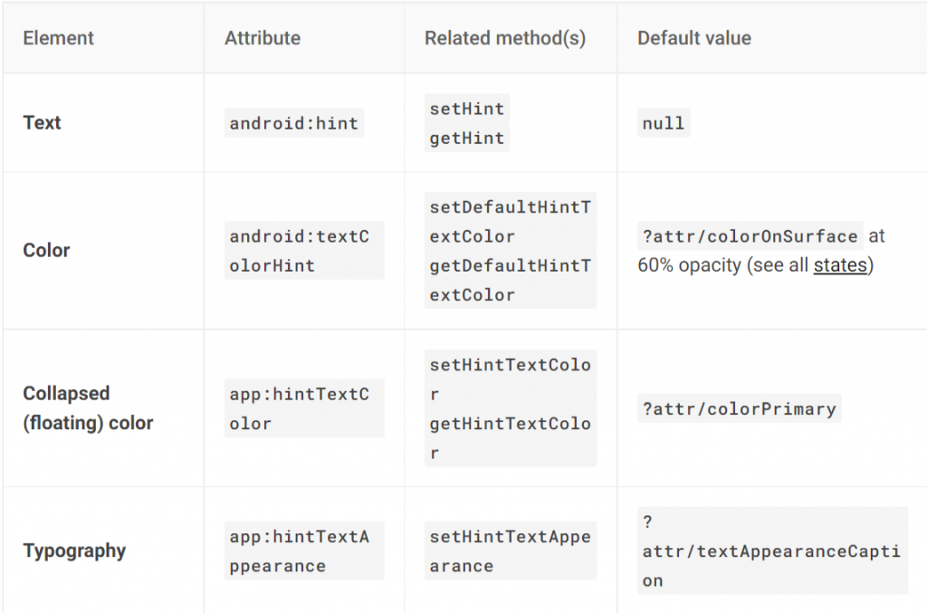Click the app:hintTextAppearance attribute code

[300, 551]
